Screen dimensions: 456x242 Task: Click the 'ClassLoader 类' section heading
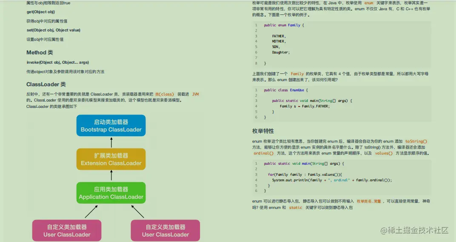[x=46, y=84]
